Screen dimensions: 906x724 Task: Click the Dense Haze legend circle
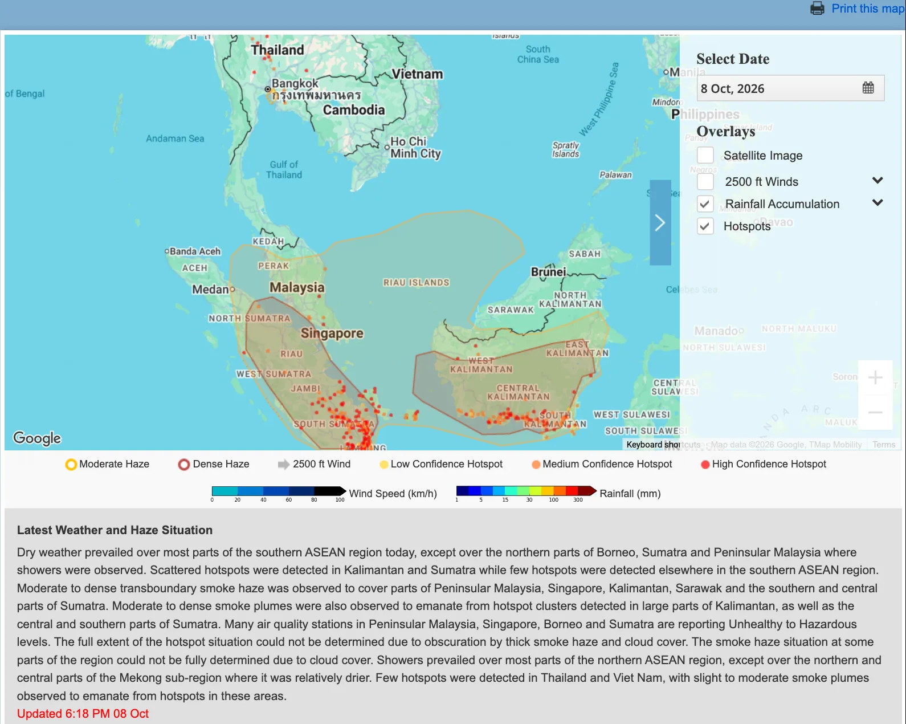tap(183, 465)
